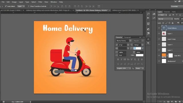Filter for adjustment layers icon
The width and height of the screenshot is (183, 103).
click(173, 15)
